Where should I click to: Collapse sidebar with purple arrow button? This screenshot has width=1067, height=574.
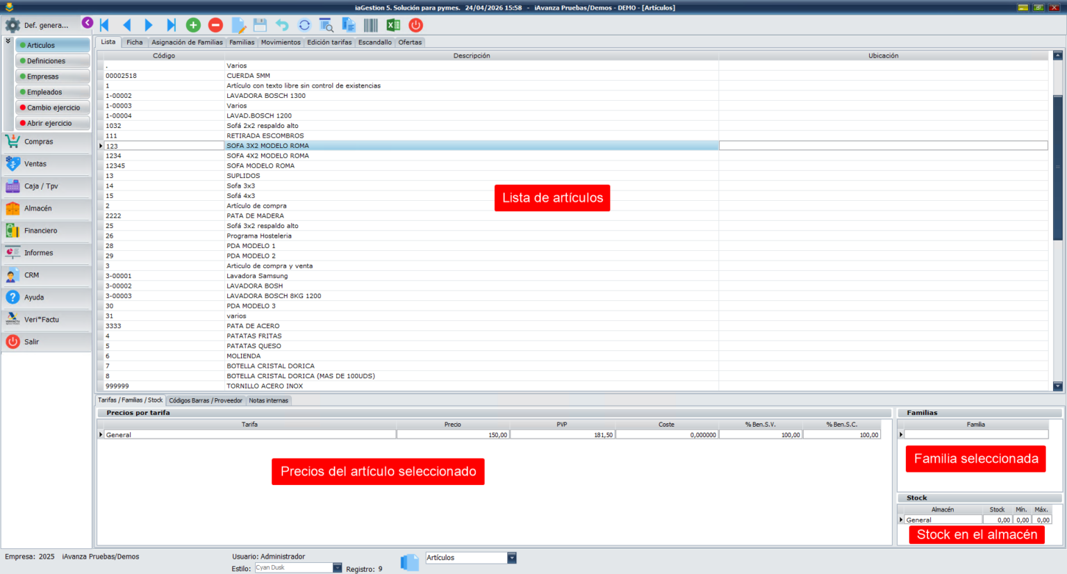coord(88,22)
